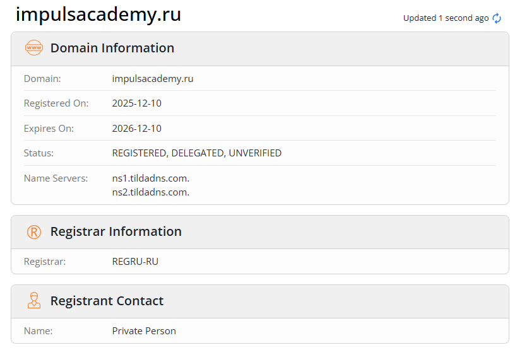Click the registration date 2025-12-10
This screenshot has width=515, height=350.
(x=137, y=103)
